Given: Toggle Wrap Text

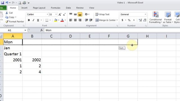Looking at the screenshot, I should pyautogui.click(x=102, y=14).
